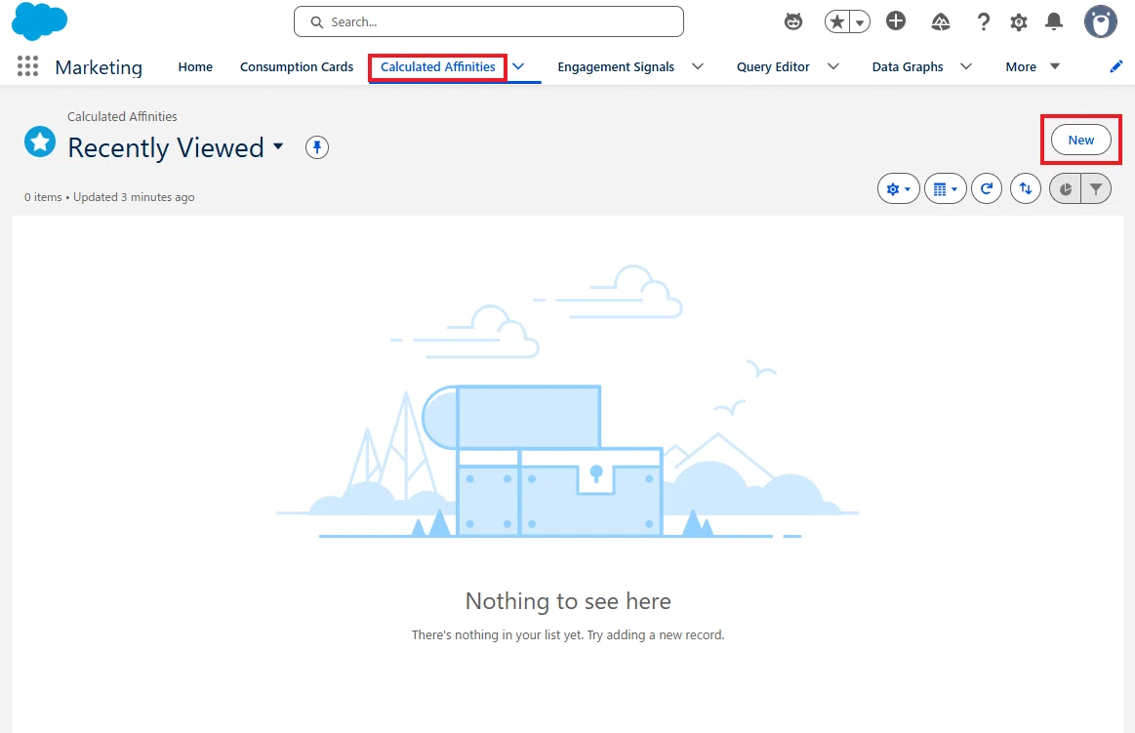Expand the Calculated Affinities tab chevron
Screen dimensions: 1135x733
pyautogui.click(x=518, y=66)
